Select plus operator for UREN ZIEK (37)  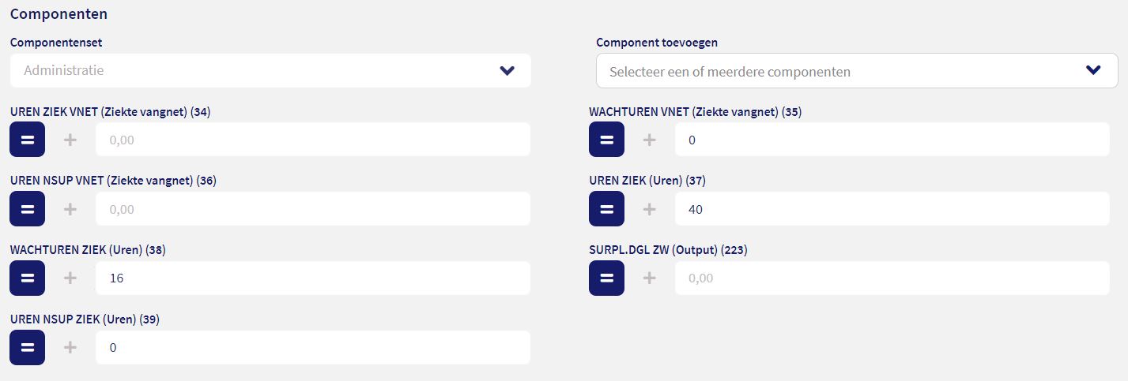(x=649, y=209)
